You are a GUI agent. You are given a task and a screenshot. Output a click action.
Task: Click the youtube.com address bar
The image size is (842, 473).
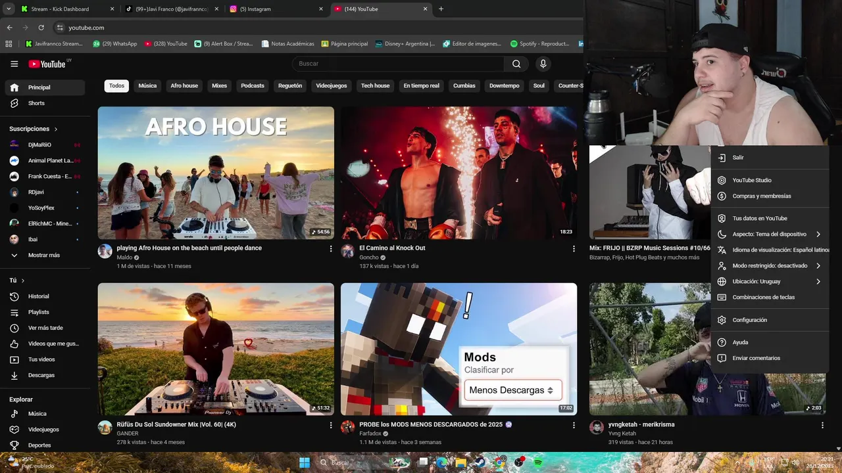[316, 28]
